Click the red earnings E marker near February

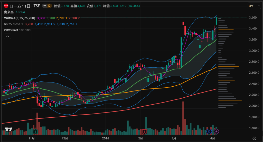(145, 131)
